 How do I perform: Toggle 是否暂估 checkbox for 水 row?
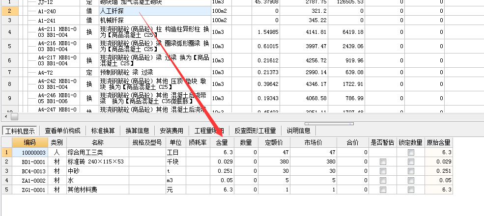click(383, 180)
